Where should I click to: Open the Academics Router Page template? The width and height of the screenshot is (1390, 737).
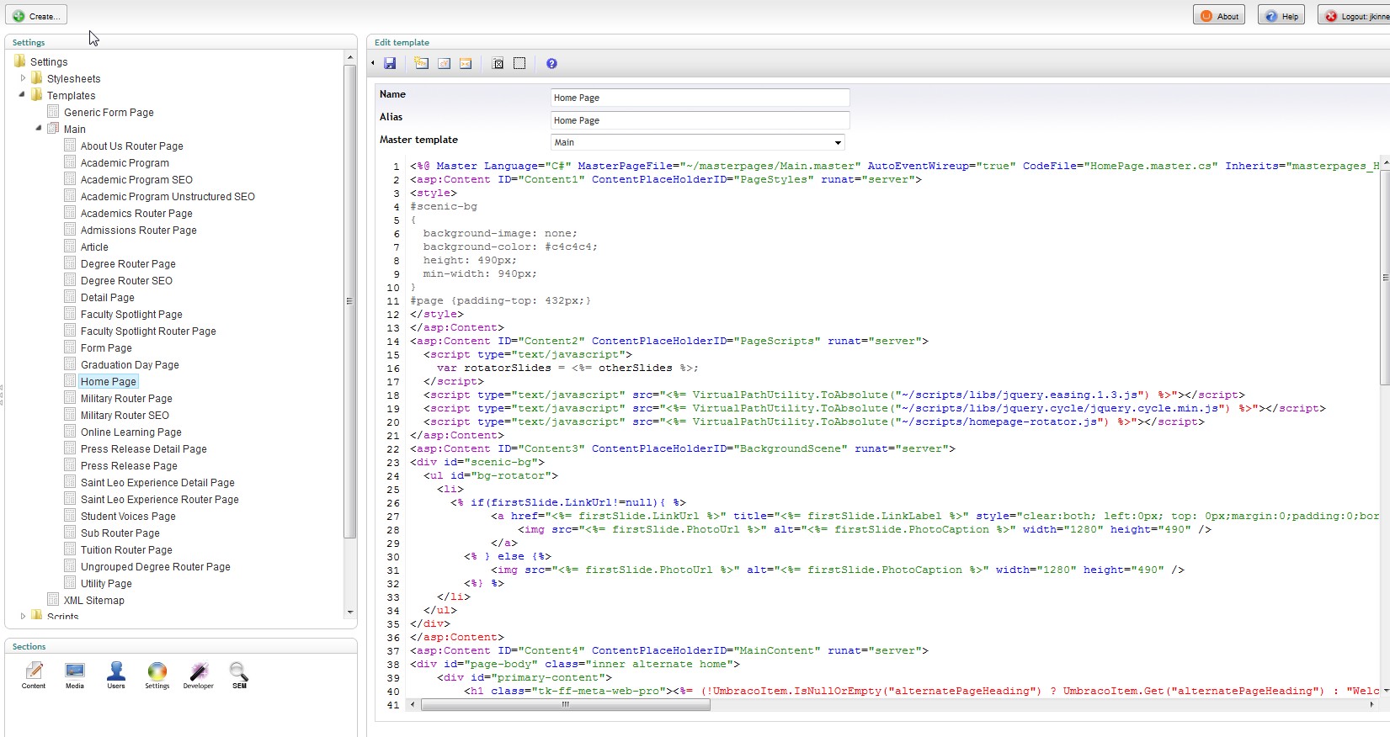pyautogui.click(x=136, y=213)
